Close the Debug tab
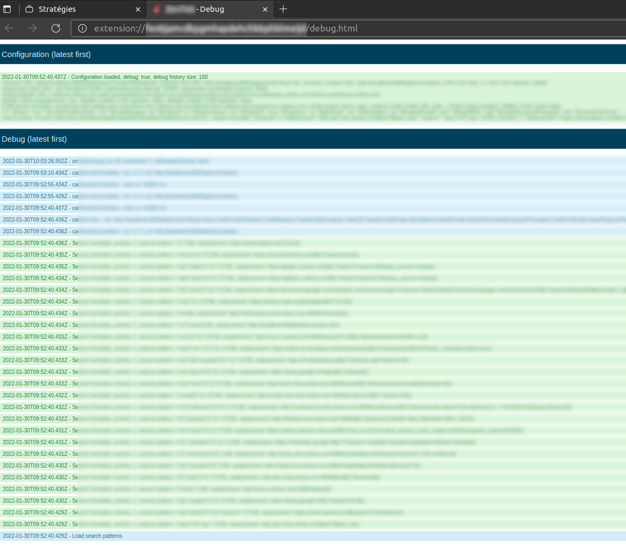626x547 pixels. (x=264, y=9)
